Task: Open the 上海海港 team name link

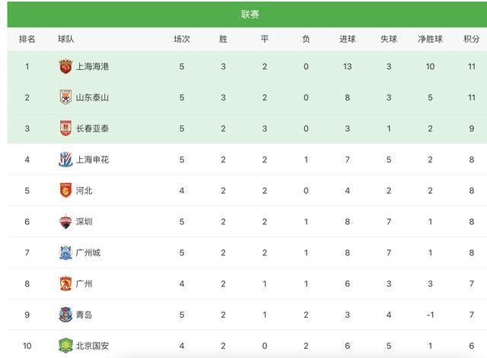Action: coord(92,66)
